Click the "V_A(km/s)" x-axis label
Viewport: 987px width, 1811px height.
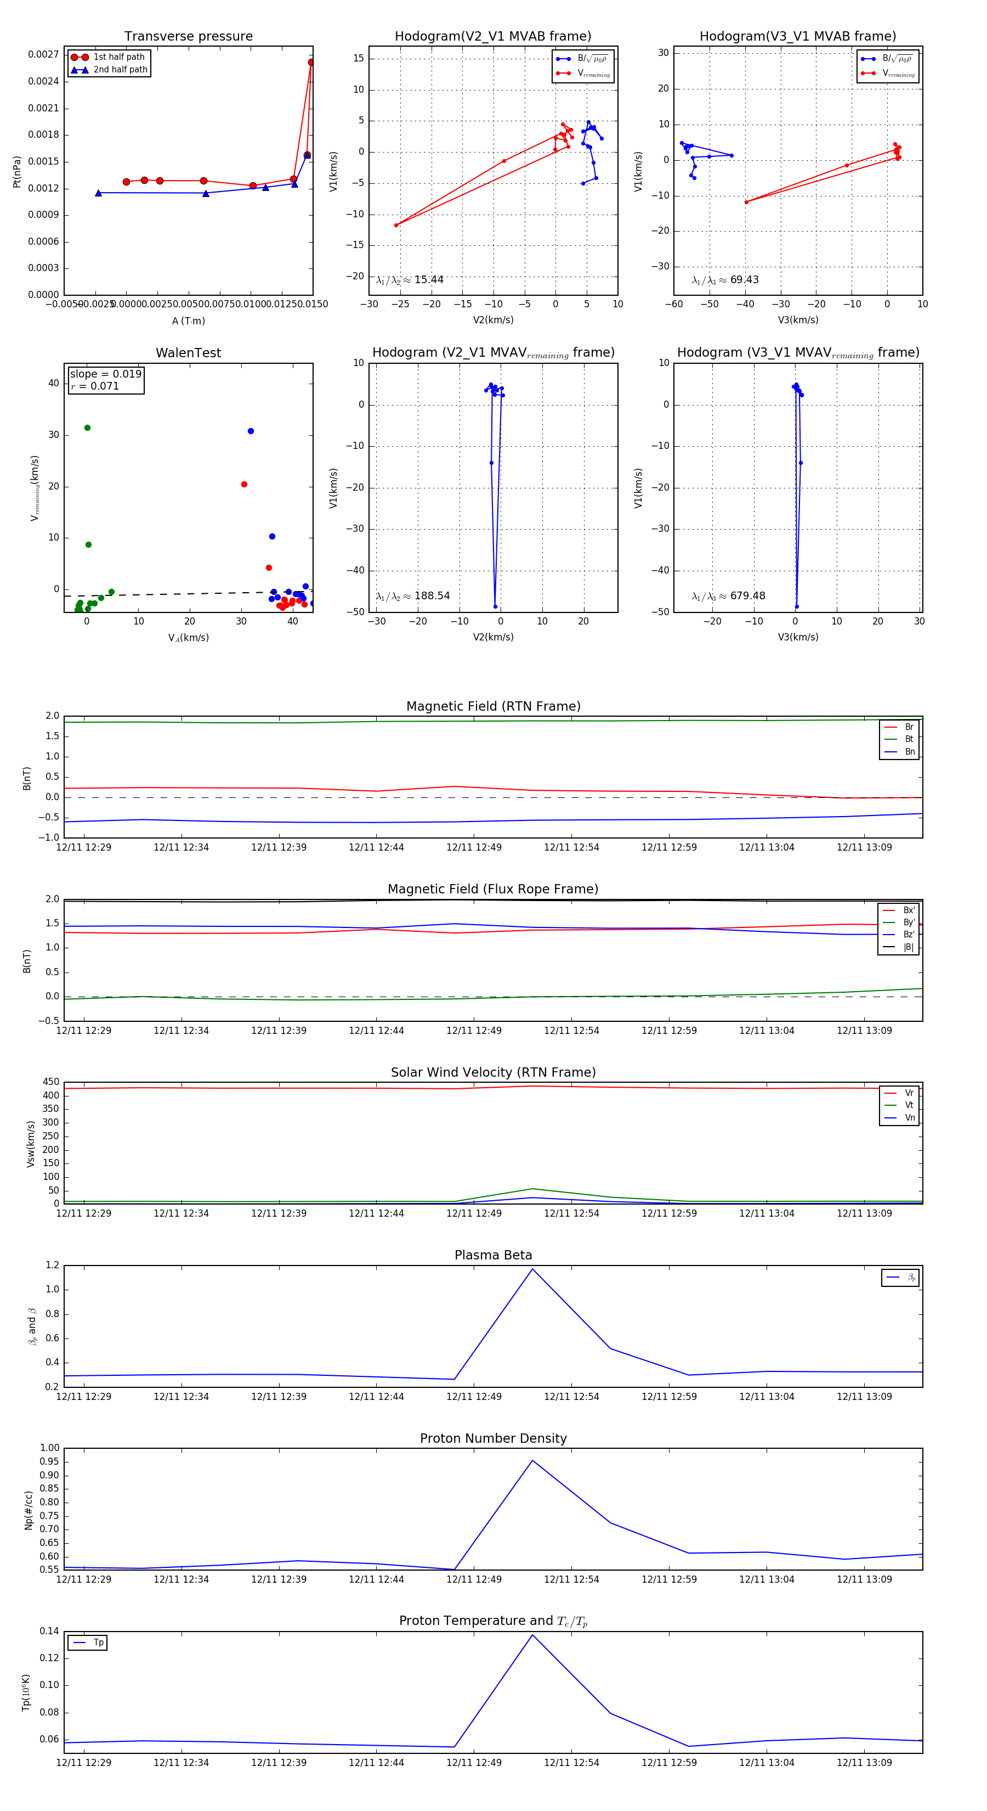(x=188, y=638)
